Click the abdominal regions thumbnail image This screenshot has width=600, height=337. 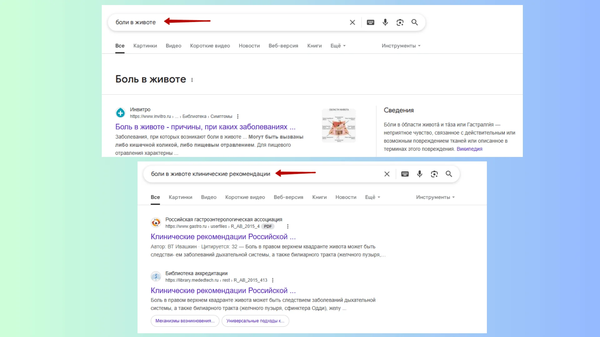click(x=339, y=125)
